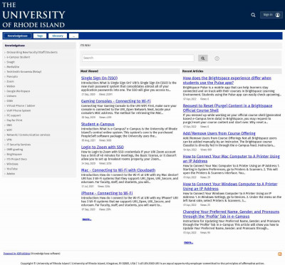The image size is (285, 265).
Task: Expand the Panopto category arrow
Action: pyautogui.click(x=5, y=77)
